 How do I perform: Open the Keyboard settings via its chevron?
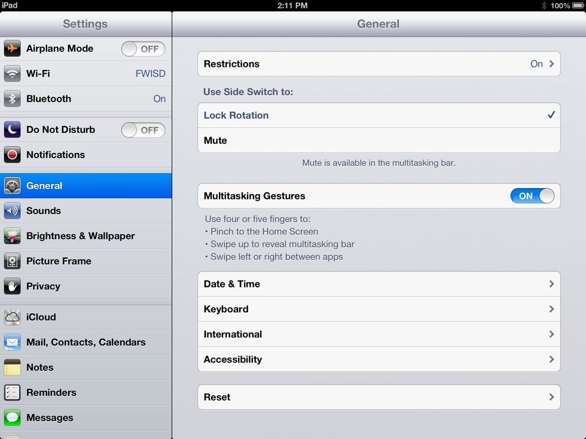pos(551,309)
